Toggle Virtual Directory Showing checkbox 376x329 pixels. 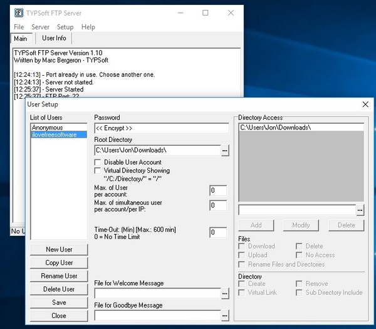pos(97,170)
